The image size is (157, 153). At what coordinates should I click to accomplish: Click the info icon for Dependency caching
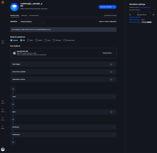111,79
